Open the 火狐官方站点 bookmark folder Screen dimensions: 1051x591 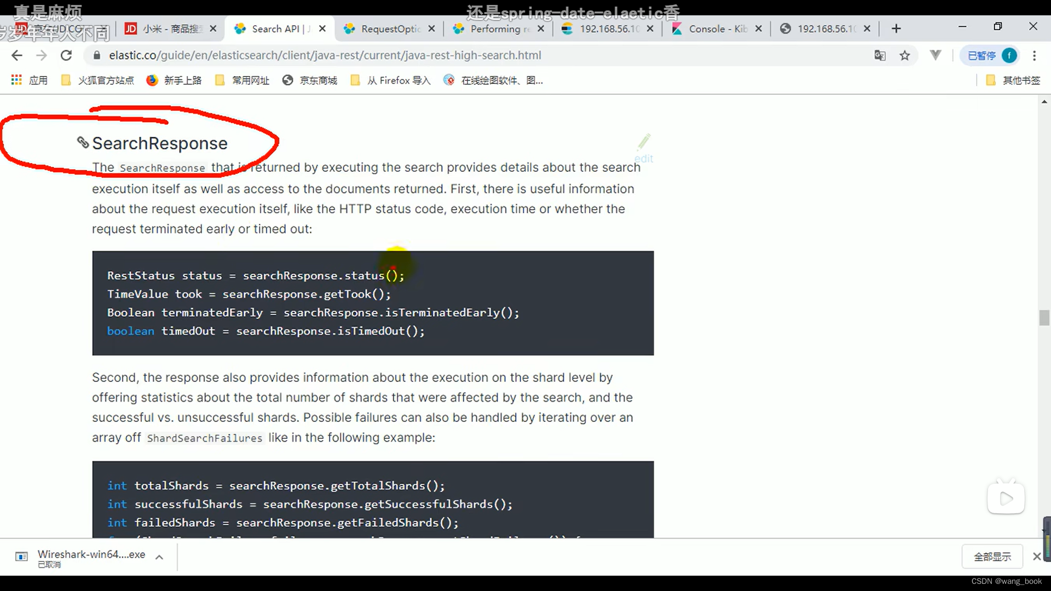click(x=98, y=80)
